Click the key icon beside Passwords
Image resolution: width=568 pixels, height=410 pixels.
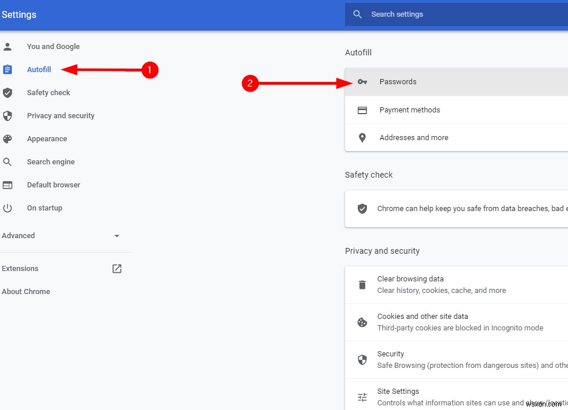point(362,82)
